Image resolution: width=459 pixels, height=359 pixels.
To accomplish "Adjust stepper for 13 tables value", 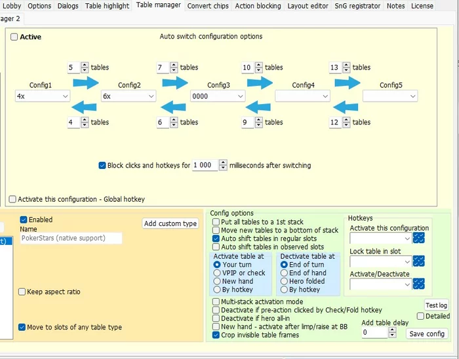I will point(346,67).
